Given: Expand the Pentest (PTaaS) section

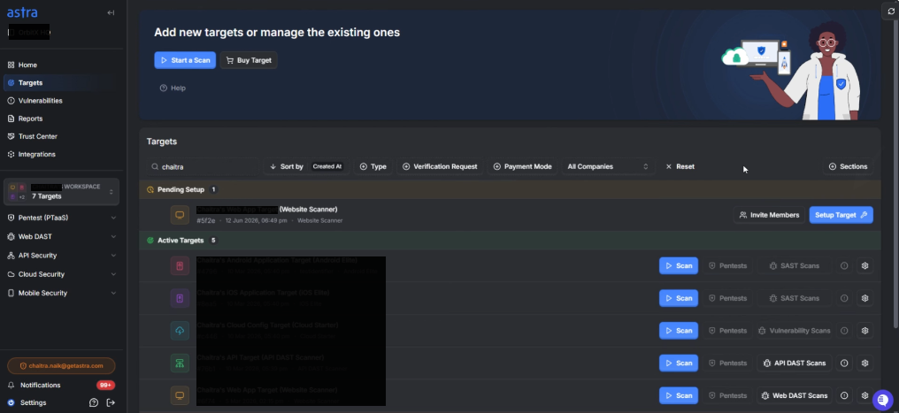Looking at the screenshot, I should tap(61, 218).
